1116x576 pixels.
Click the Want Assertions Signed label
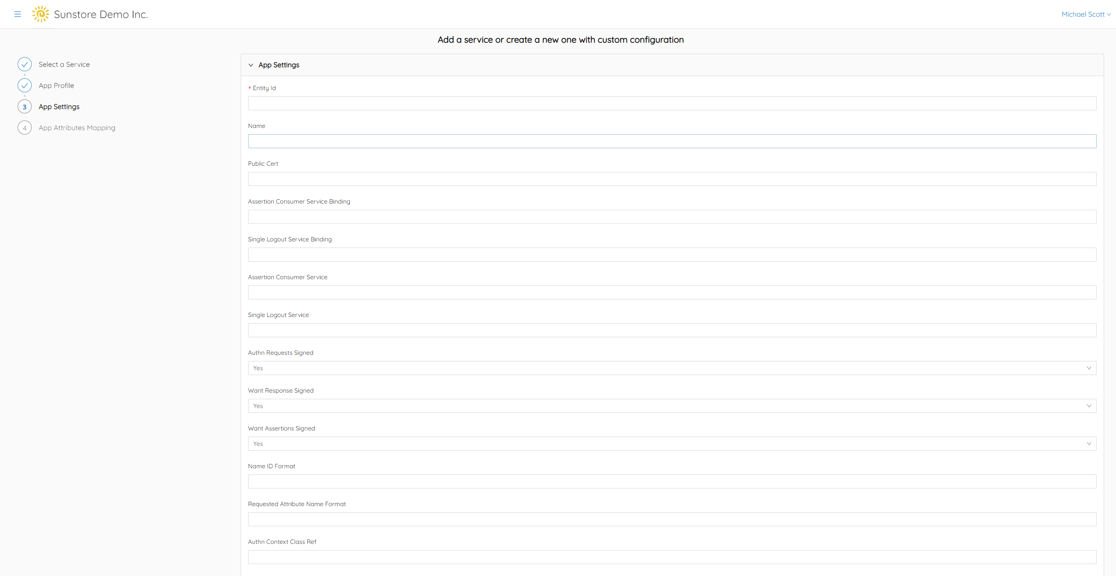282,428
